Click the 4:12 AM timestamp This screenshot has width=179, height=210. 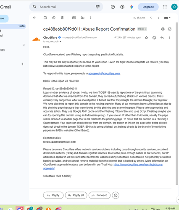pyautogui.click(x=127, y=37)
